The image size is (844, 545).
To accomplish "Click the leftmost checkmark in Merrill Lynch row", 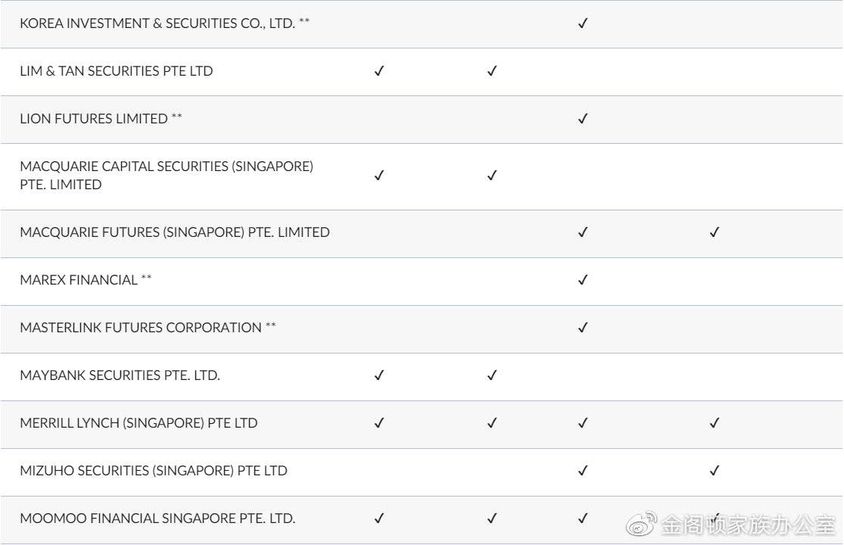I will click(379, 423).
